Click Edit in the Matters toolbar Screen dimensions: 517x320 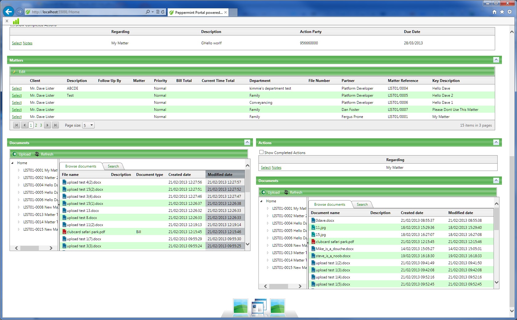[x=19, y=72]
